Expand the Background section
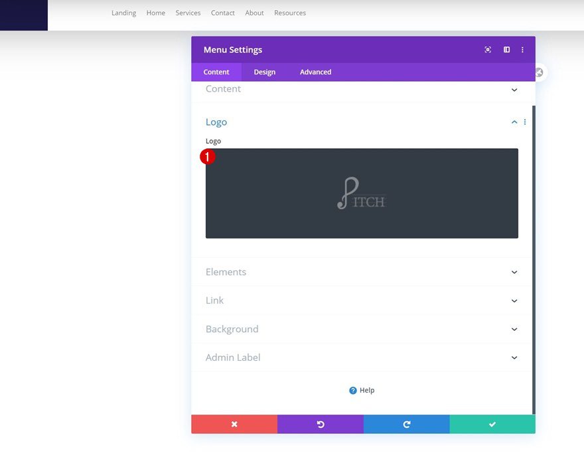The width and height of the screenshot is (584, 471). pyautogui.click(x=514, y=329)
